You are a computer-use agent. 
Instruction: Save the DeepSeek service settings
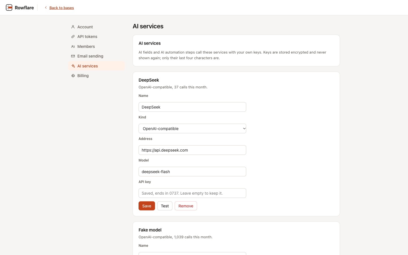[147, 206]
